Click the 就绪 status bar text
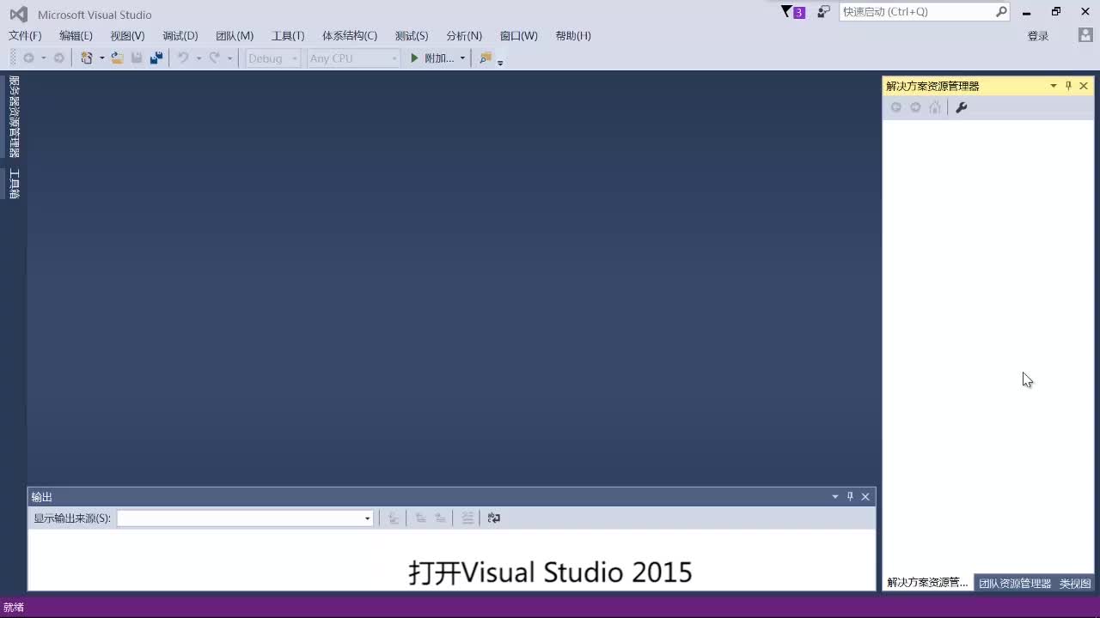Screen dimensions: 1100x618 [x=14, y=607]
